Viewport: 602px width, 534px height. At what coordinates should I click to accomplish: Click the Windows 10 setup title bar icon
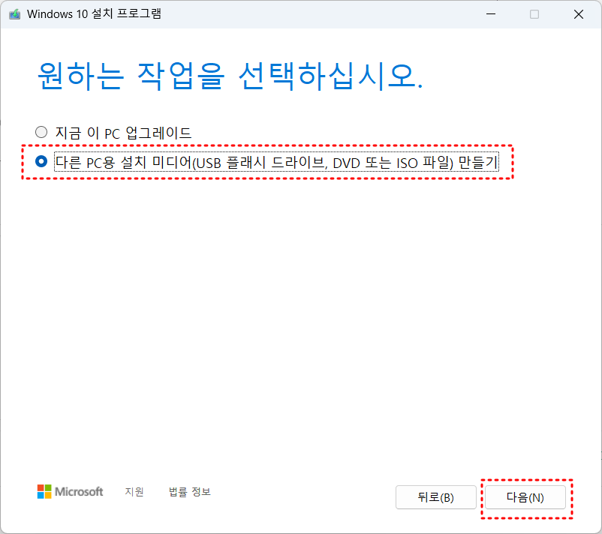(x=14, y=14)
